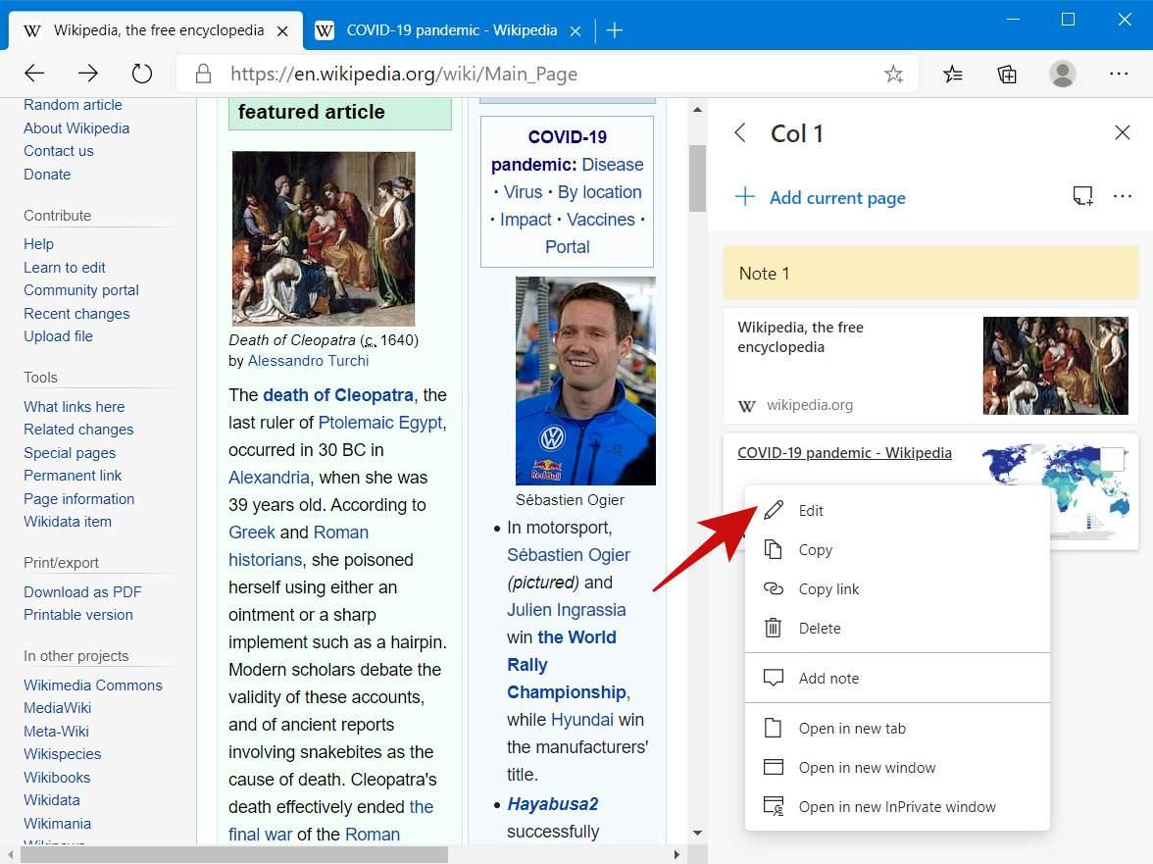
Task: Go back with the browser back arrow
Action: (x=34, y=73)
